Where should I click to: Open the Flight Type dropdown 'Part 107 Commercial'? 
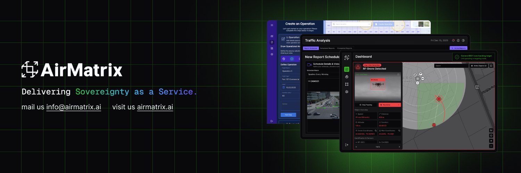click(290, 79)
